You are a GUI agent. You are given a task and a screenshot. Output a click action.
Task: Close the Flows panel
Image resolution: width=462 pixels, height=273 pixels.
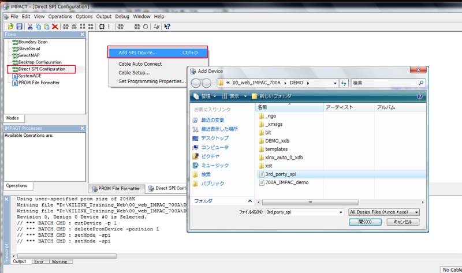click(83, 35)
